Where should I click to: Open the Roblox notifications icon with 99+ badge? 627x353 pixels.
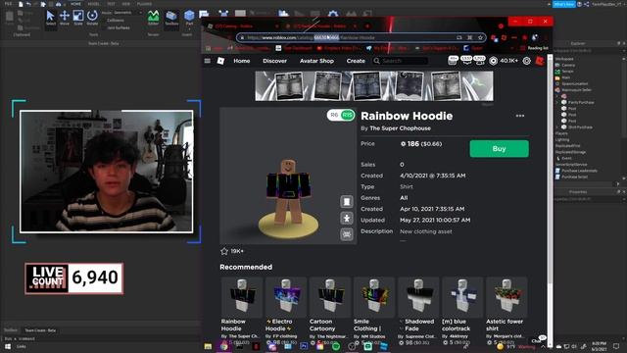[x=453, y=61]
